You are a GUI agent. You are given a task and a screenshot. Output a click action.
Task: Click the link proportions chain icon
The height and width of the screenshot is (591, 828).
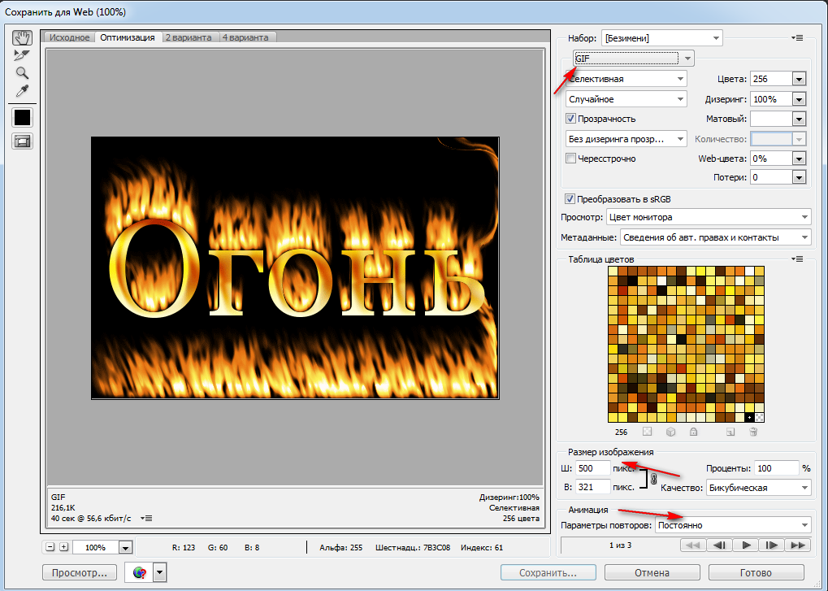click(x=653, y=479)
